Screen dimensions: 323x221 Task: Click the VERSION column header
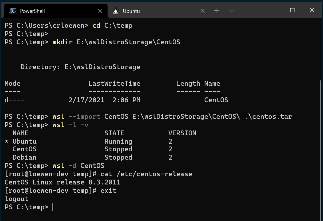[x=182, y=133]
